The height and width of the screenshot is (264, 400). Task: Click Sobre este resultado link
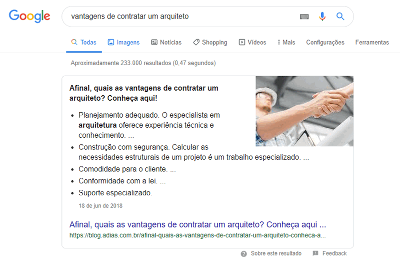coord(276,253)
